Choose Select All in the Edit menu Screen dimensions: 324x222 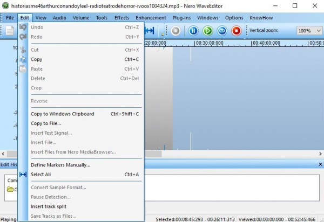(x=40, y=175)
